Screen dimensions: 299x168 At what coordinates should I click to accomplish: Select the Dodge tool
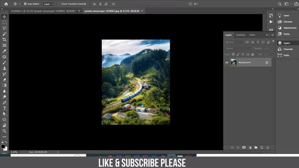pyautogui.click(x=4, y=97)
